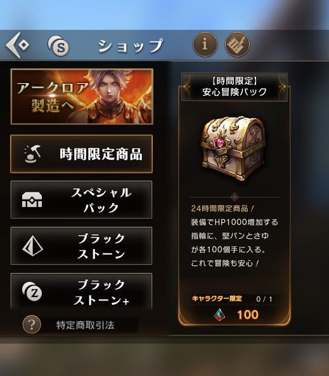The image size is (329, 376).
Task: Open the S coin currency icon
Action: point(58,45)
